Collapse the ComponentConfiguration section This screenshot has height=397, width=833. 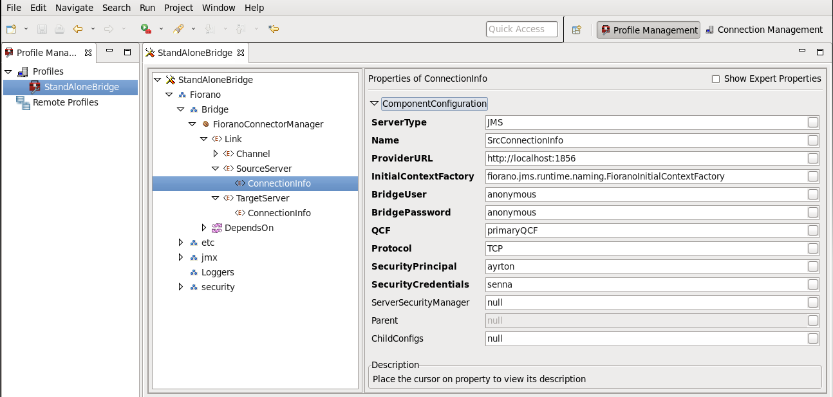coord(375,104)
